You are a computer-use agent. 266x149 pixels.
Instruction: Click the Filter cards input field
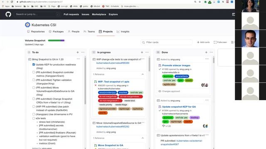pyautogui.click(x=167, y=42)
